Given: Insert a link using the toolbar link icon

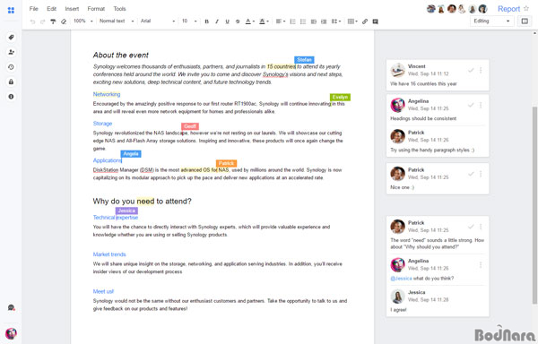Looking at the screenshot, I should 365,21.
